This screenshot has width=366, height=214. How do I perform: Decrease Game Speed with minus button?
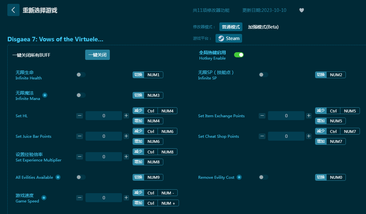80,198
